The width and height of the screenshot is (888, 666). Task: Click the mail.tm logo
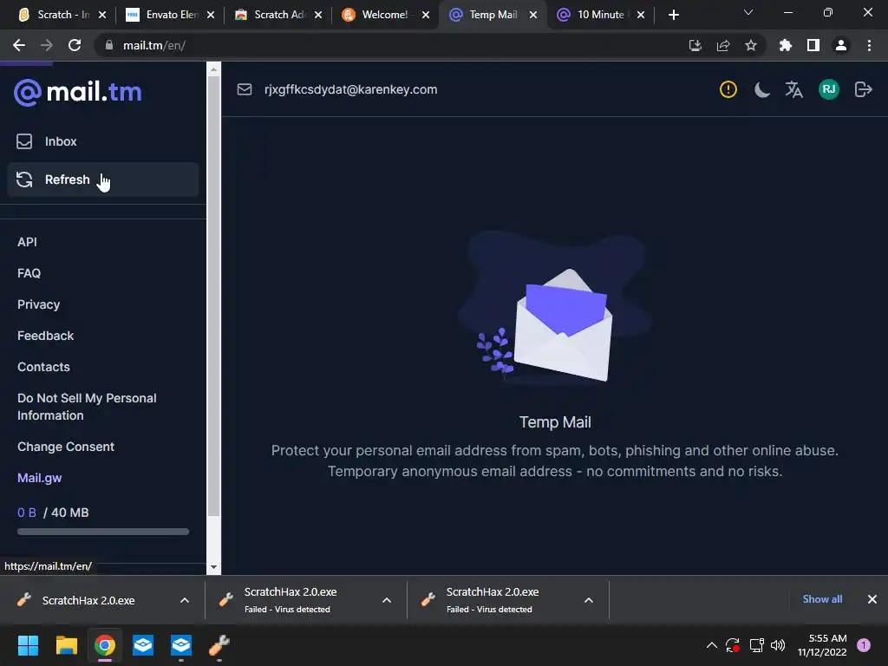(x=77, y=92)
